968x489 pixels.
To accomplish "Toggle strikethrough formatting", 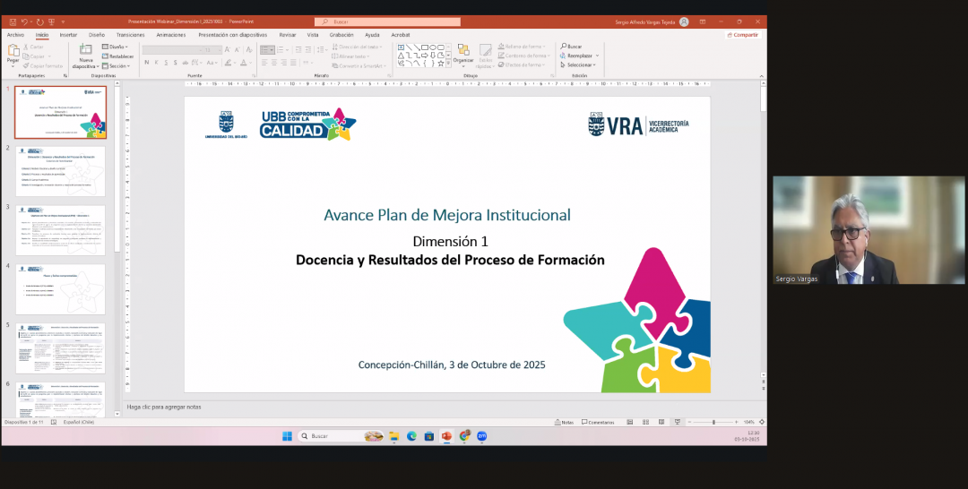I will tap(186, 63).
